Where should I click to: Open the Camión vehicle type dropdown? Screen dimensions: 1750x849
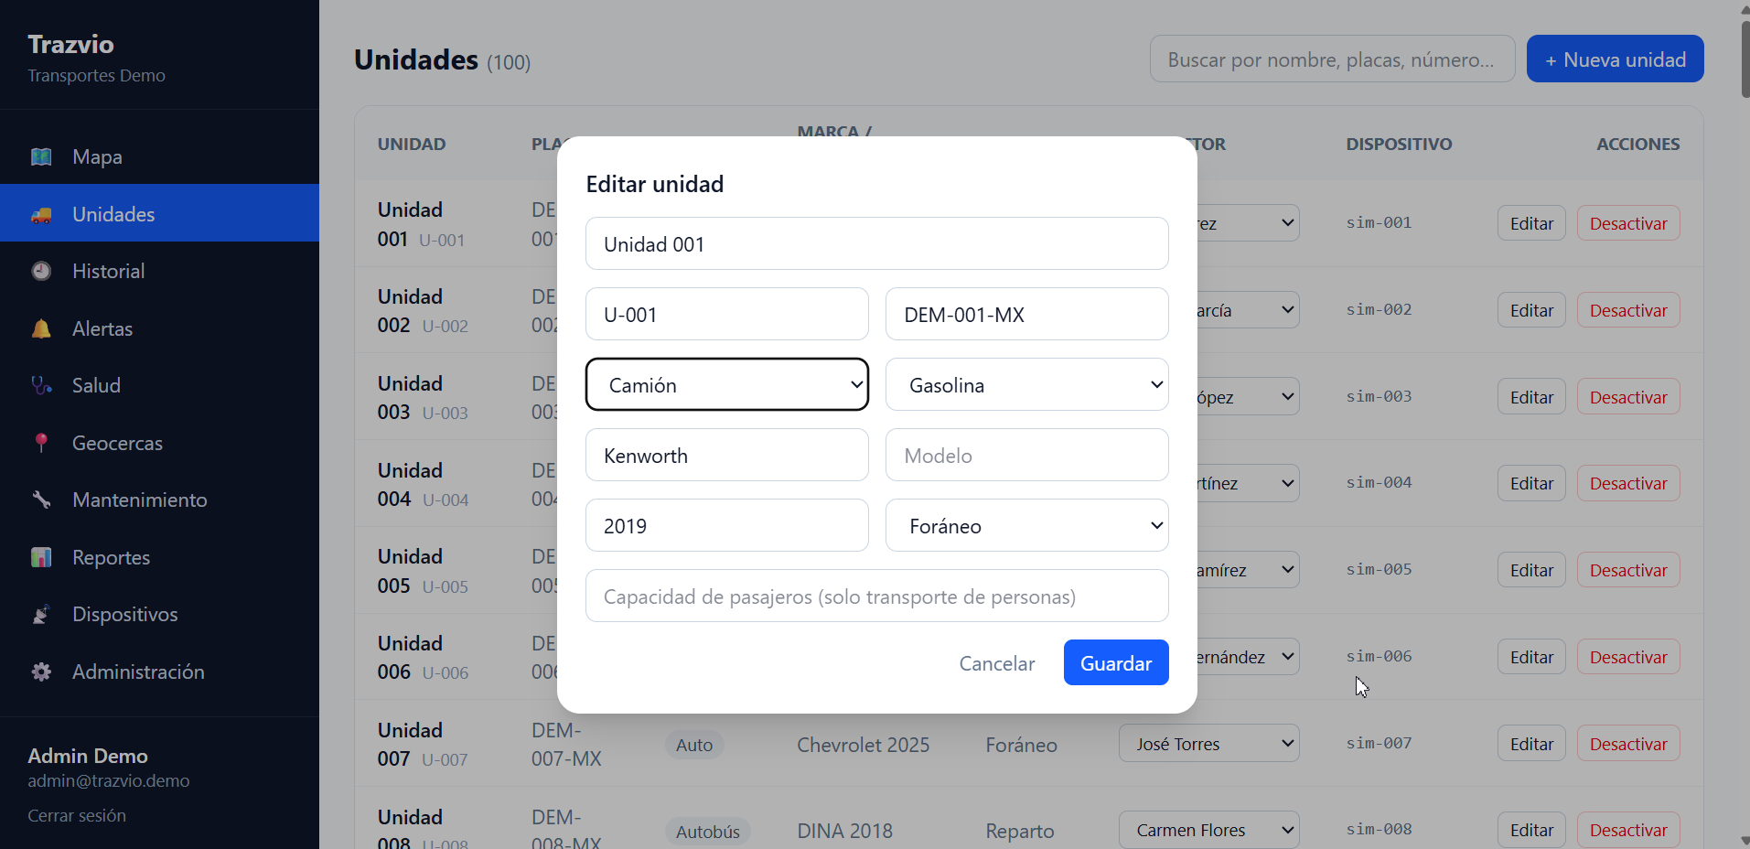(727, 384)
